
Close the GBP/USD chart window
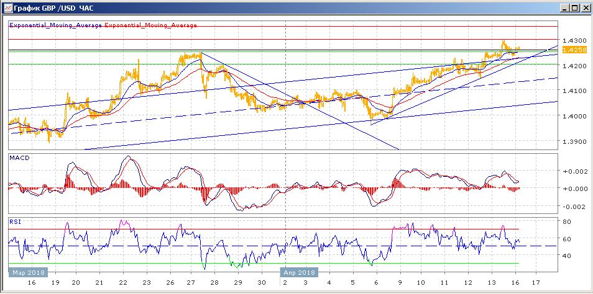point(585,7)
